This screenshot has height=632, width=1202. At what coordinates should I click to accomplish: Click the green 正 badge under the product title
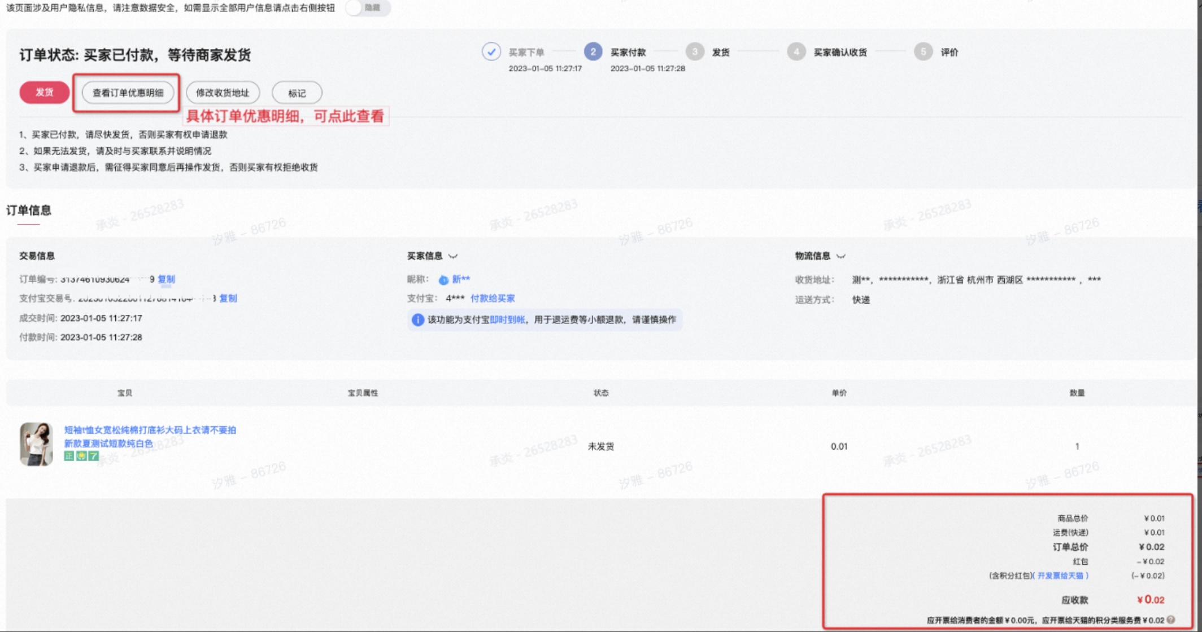pos(69,456)
